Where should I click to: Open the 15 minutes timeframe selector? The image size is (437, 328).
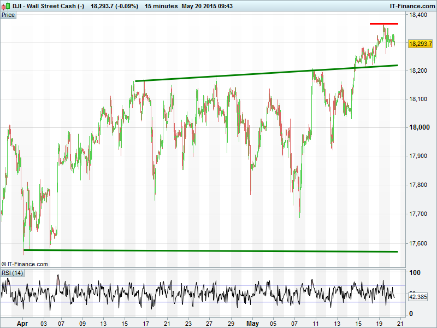tap(161, 6)
